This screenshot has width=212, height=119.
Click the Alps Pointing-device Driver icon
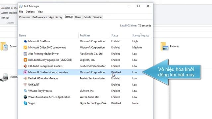click(25, 54)
